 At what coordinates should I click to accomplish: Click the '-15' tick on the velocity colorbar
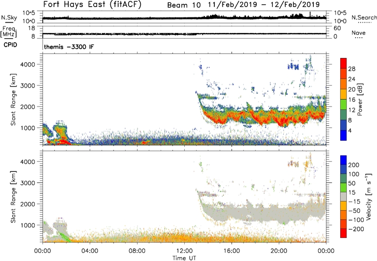(354, 202)
